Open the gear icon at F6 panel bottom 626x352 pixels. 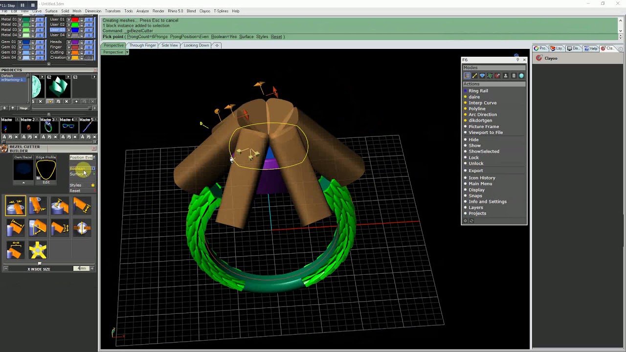pos(466,221)
